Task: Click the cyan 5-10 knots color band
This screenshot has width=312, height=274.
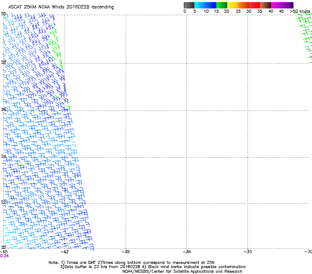Action: (x=200, y=5)
